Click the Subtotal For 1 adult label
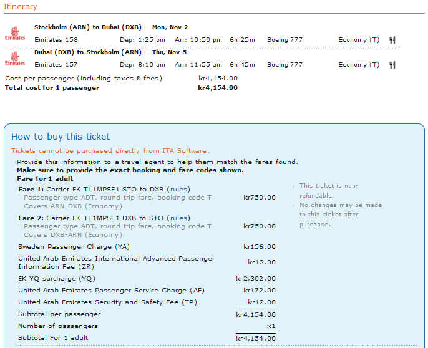428x348 pixels. click(53, 338)
